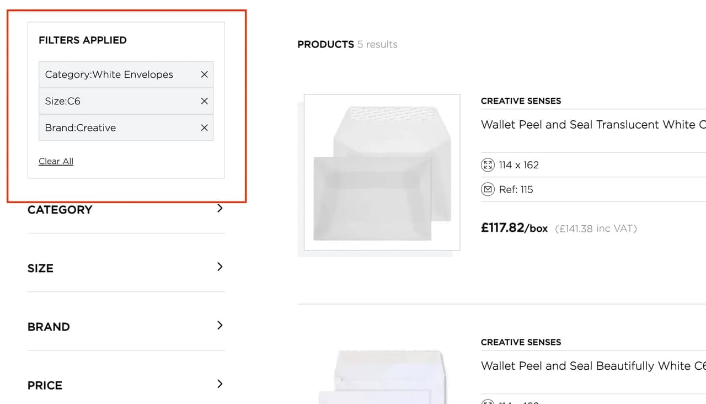Select the Size:C6 filter tag
The height and width of the screenshot is (404, 706).
[x=126, y=101]
